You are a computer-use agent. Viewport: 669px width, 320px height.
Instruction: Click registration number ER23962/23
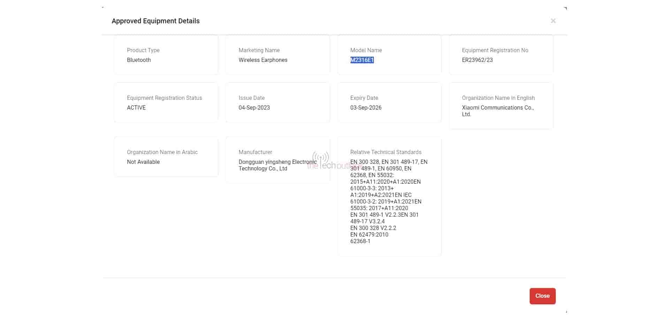coord(477,60)
